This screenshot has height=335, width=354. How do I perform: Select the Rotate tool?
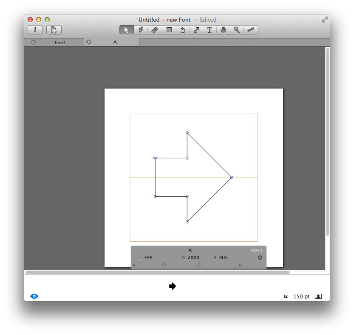coord(183,30)
